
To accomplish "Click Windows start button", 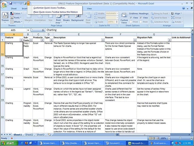I will tap(9, 143).
